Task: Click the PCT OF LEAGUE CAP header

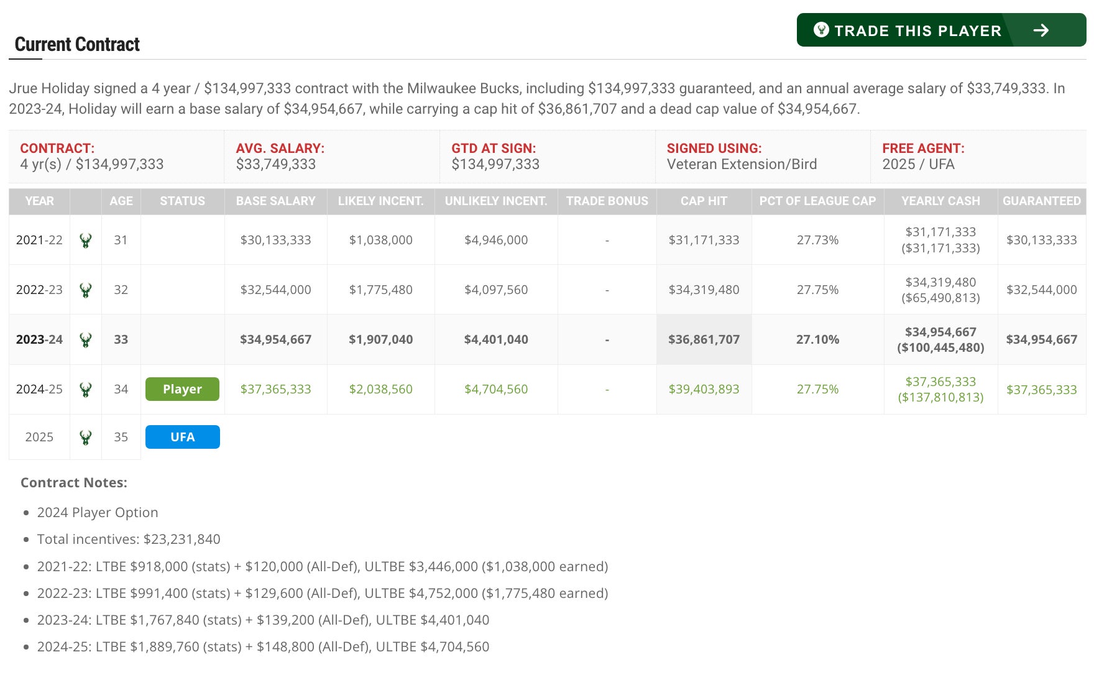Action: tap(817, 201)
